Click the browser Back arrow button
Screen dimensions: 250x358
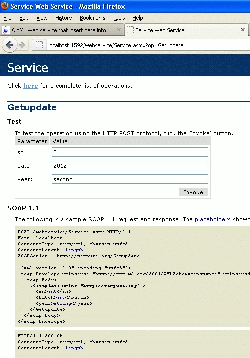9,45
